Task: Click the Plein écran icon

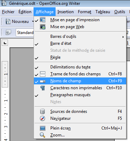Action: click(x=43, y=128)
